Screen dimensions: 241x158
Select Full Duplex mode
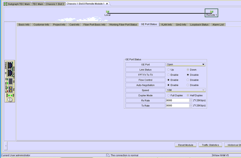click(x=169, y=95)
